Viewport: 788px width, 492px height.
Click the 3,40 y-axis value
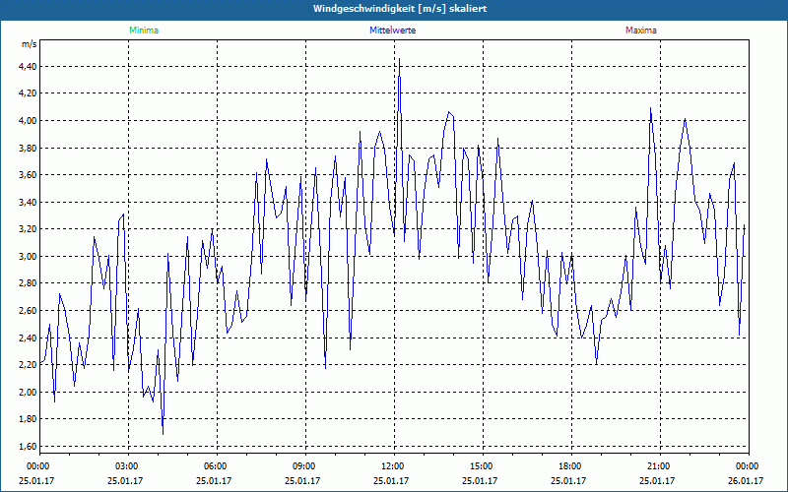click(x=29, y=202)
